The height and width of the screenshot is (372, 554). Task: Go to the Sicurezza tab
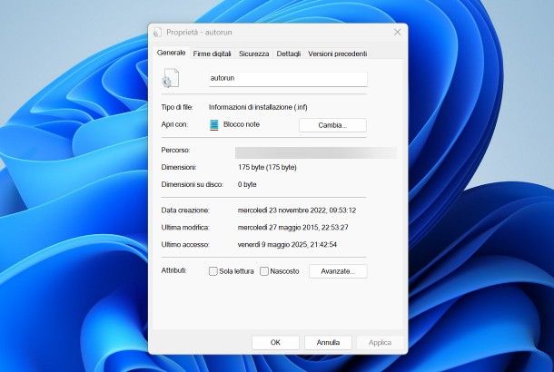253,54
